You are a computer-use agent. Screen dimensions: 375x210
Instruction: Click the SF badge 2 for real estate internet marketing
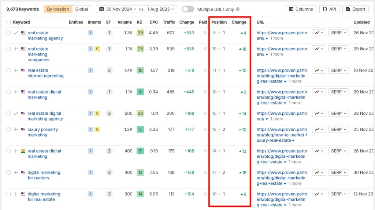tap(109, 70)
